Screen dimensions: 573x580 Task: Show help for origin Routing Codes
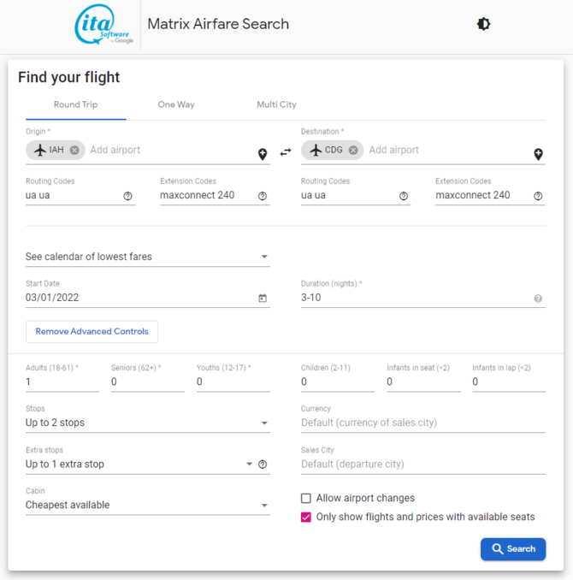tap(127, 196)
